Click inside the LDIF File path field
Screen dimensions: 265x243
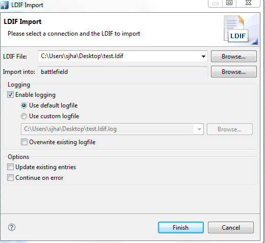[x=119, y=56]
